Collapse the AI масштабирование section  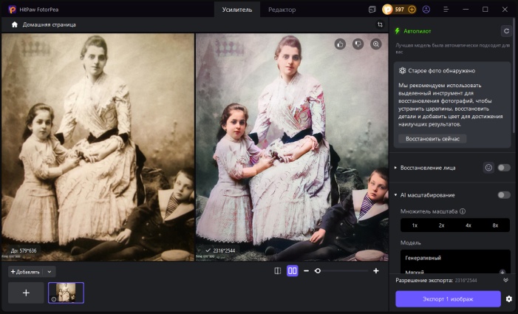pos(395,195)
